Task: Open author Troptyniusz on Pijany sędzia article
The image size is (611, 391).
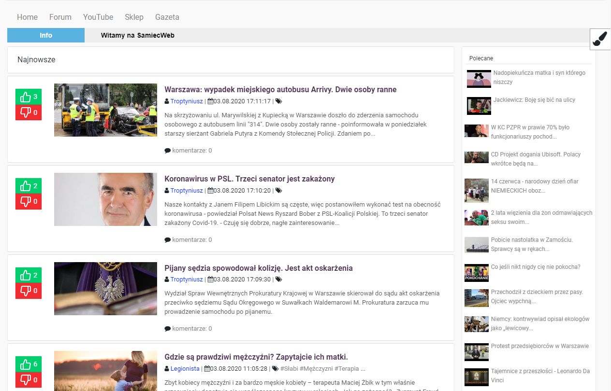Action: tap(187, 279)
